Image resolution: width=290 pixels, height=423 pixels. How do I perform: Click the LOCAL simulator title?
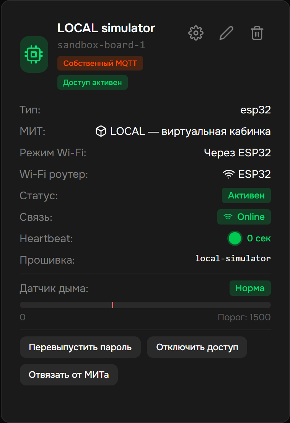pos(106,28)
